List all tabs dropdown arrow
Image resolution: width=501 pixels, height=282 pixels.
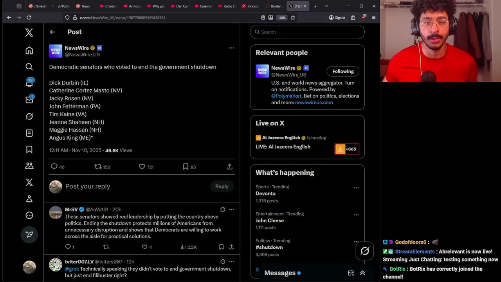click(326, 6)
